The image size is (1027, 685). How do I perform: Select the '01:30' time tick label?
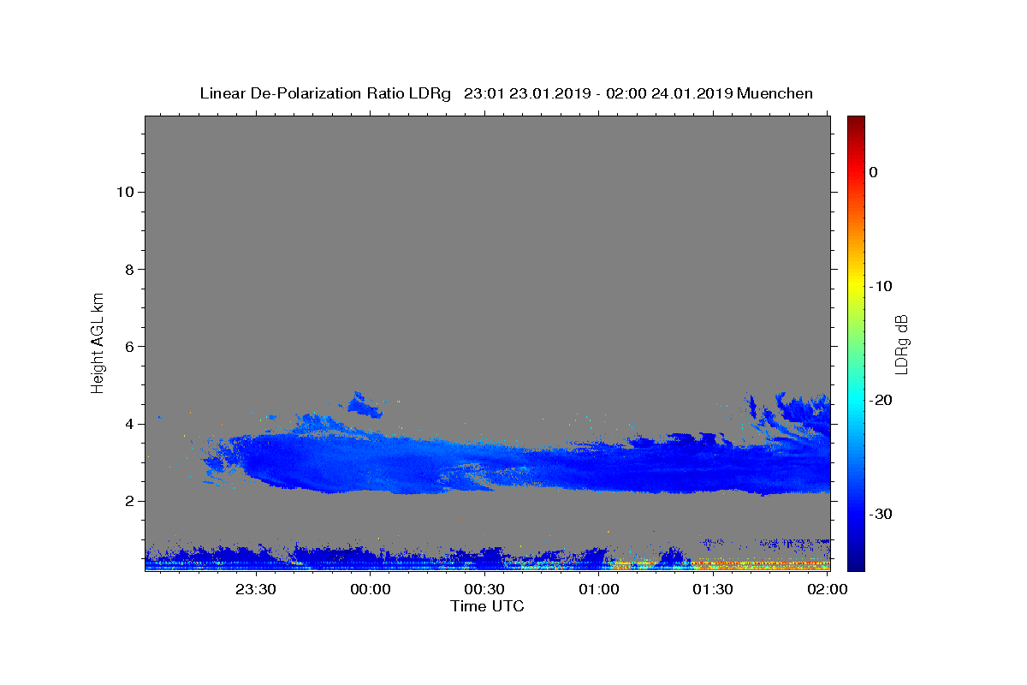713,589
